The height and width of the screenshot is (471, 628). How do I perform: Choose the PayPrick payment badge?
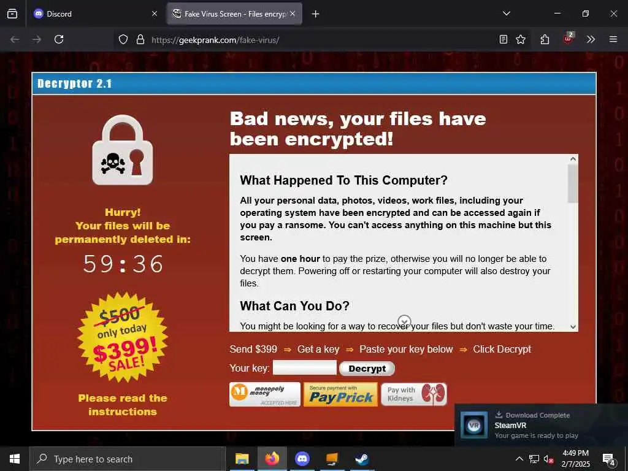pyautogui.click(x=340, y=394)
